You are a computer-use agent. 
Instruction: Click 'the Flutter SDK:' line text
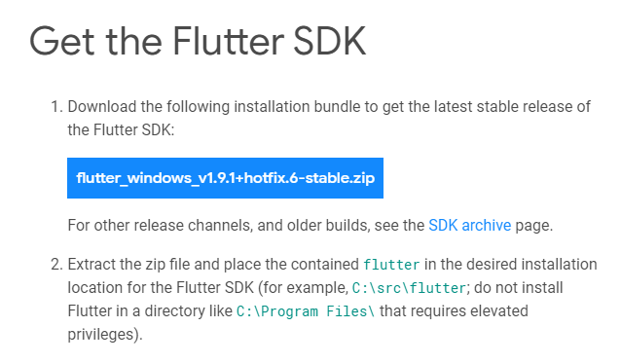(121, 129)
